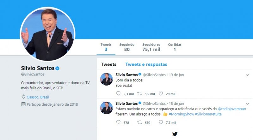Expand options arrow on 18 de jan tweet

tap(247, 103)
